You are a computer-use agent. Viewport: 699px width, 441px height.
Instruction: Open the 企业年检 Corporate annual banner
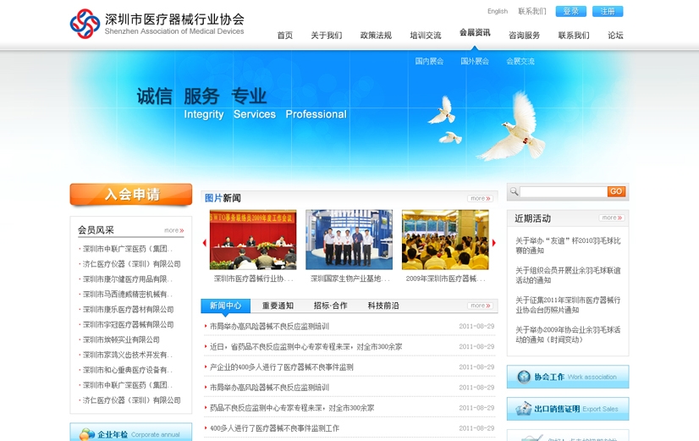pyautogui.click(x=130, y=433)
